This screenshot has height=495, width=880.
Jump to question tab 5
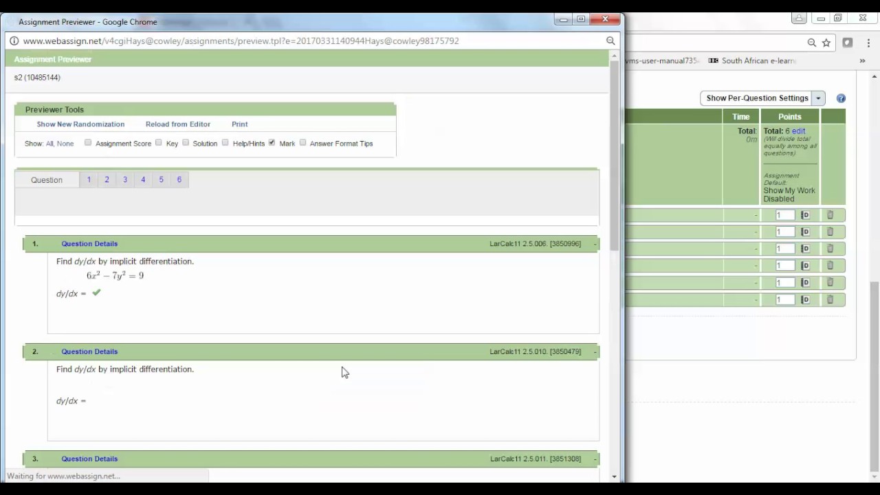pos(162,179)
